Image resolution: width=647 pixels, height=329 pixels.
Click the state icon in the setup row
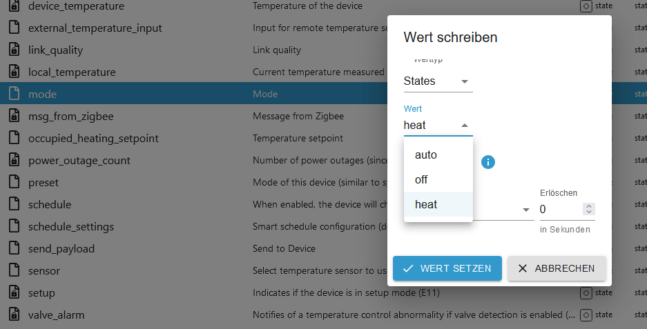[x=586, y=292]
